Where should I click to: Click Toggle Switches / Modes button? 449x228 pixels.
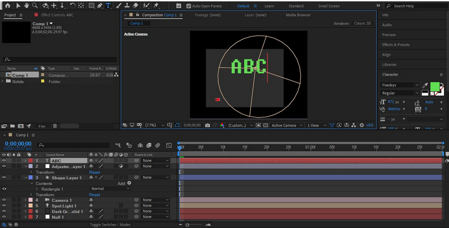click(110, 224)
